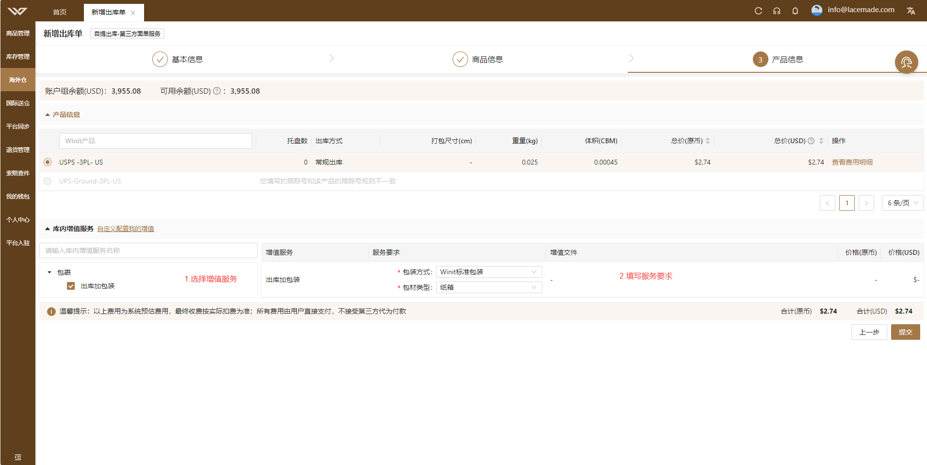Click the 自提出库-第三方面单服务 tag
This screenshot has width=927, height=465.
(x=127, y=33)
